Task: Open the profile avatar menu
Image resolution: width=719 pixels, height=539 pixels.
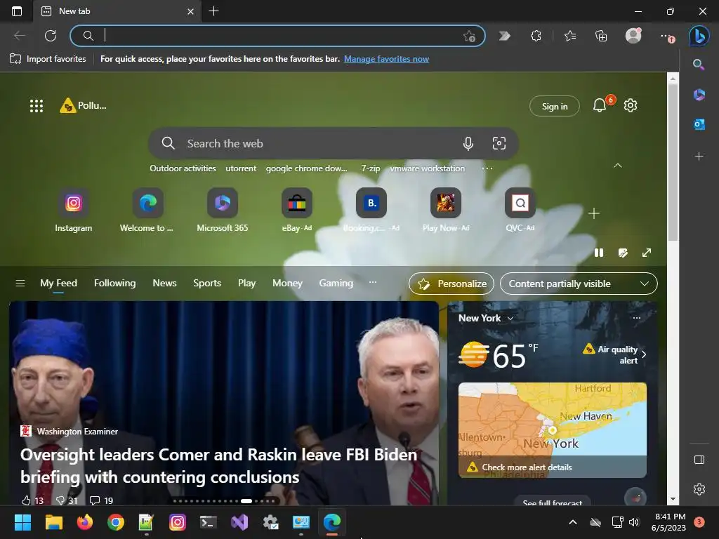Action: pos(633,35)
